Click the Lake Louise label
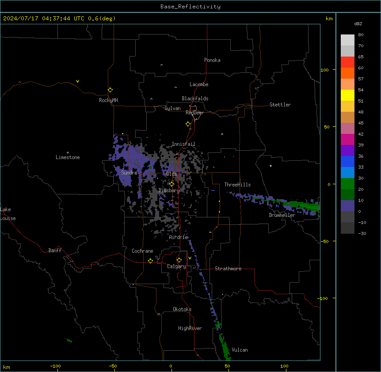The width and height of the screenshot is (381, 372). (x=8, y=214)
